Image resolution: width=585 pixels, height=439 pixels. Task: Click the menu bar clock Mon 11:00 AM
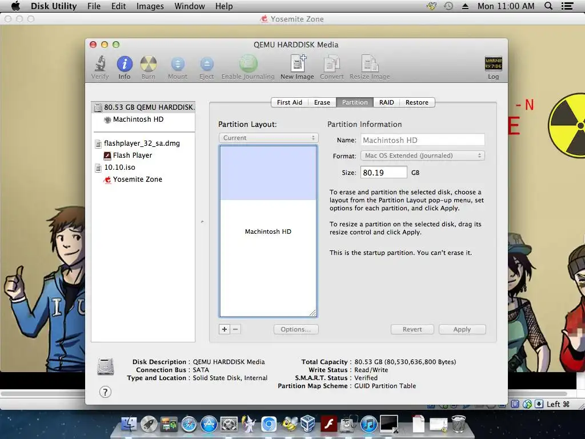(506, 6)
